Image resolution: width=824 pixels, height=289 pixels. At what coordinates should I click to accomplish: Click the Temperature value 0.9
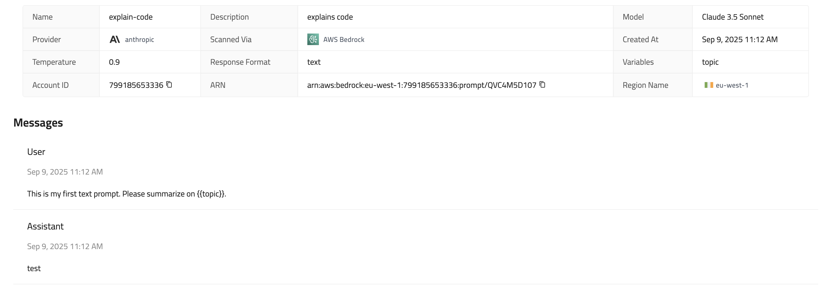(114, 62)
